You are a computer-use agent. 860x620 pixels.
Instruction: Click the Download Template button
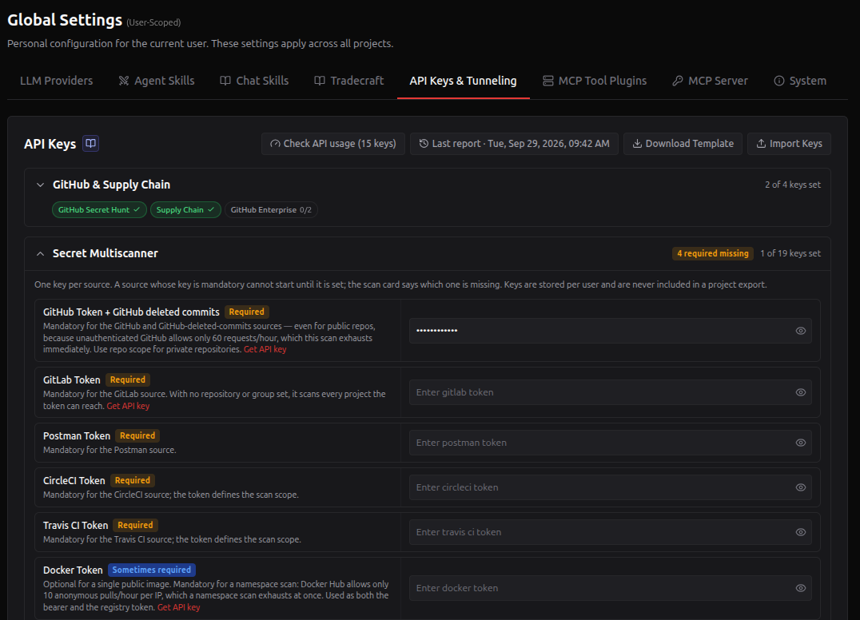coord(683,144)
